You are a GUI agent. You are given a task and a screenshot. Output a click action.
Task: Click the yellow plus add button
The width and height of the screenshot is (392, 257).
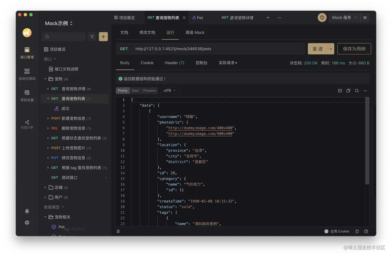(103, 37)
